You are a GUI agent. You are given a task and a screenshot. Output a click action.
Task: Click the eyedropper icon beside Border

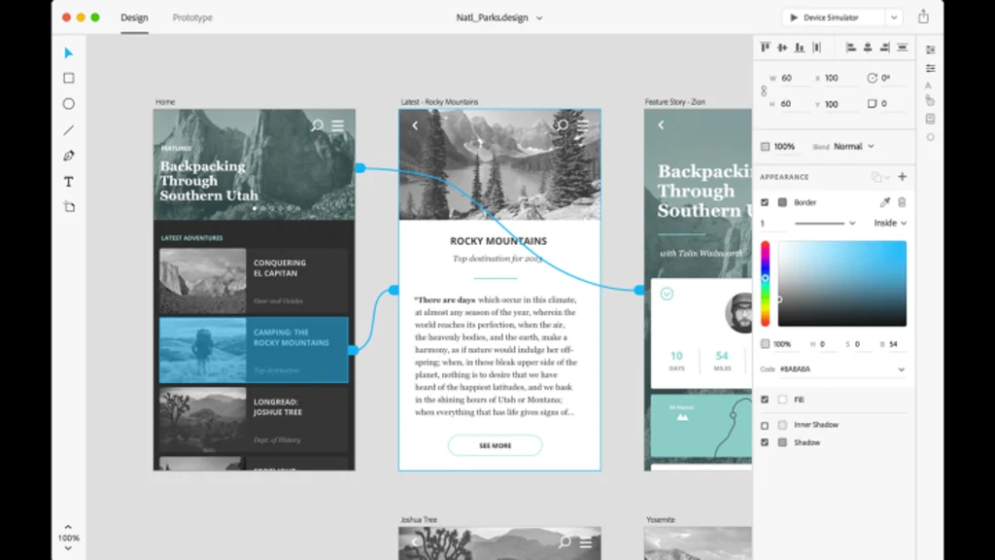tap(884, 202)
